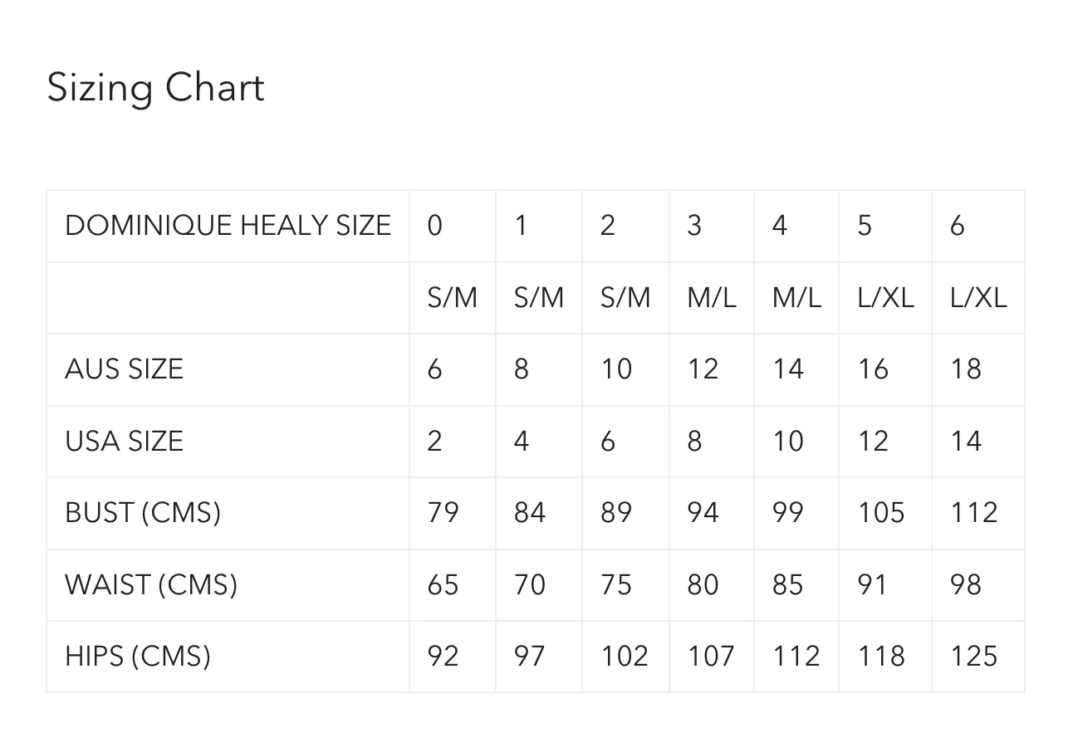Screen dimensions: 1078x752
Task: Select the WAIST (CMS) row label
Action: click(x=151, y=584)
